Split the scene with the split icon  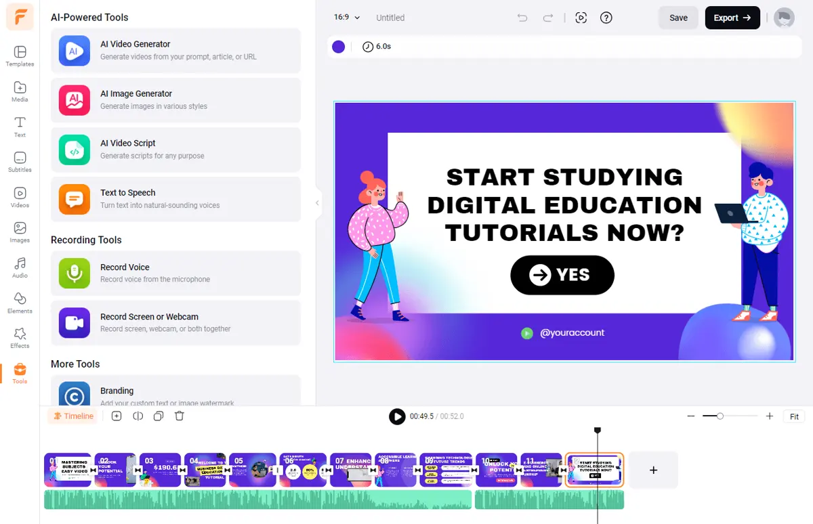[x=138, y=416]
